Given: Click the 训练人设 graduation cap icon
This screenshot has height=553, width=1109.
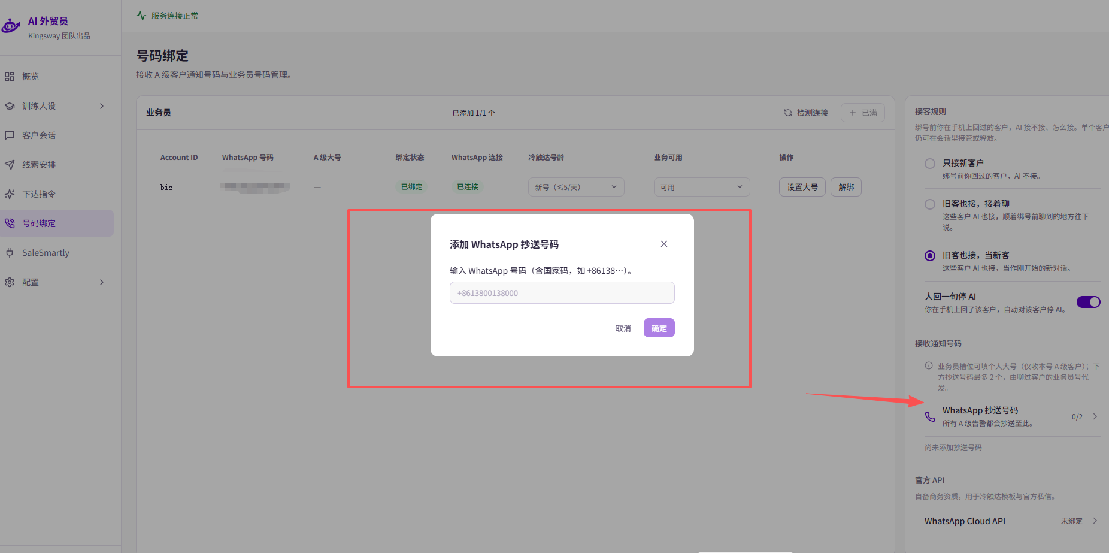Looking at the screenshot, I should [x=10, y=106].
